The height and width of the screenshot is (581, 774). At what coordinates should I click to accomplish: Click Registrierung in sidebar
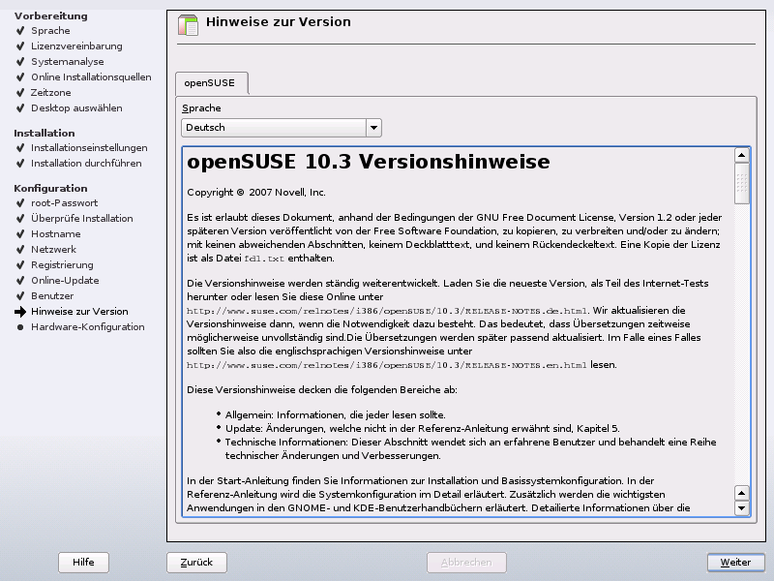(x=62, y=264)
